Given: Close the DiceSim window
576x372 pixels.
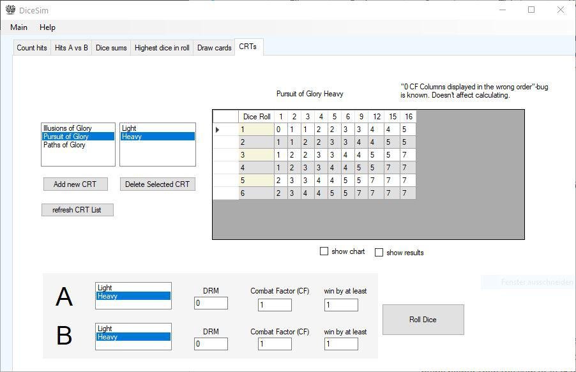Looking at the screenshot, I should [x=561, y=10].
